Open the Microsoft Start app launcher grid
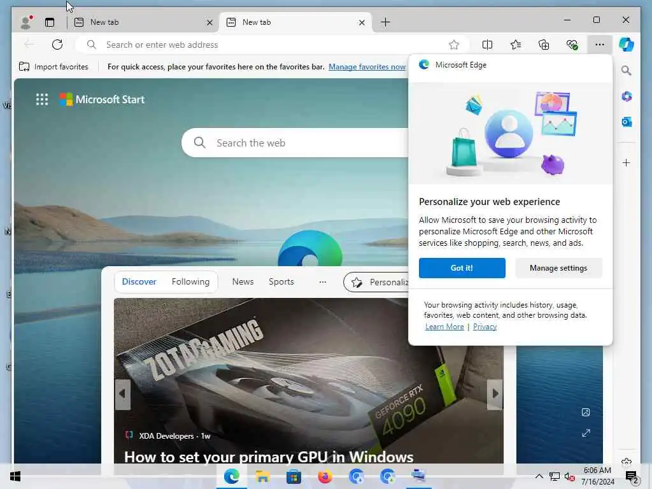Viewport: 652px width, 489px height. click(x=41, y=99)
